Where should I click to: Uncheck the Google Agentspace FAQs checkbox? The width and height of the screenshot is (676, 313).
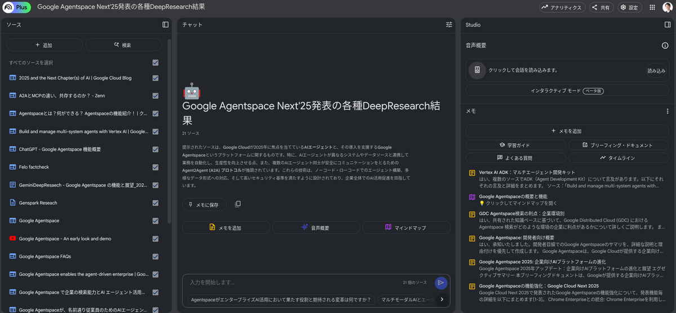[x=155, y=256]
